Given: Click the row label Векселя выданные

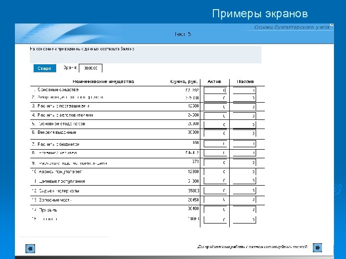Looking at the screenshot, I should pyautogui.click(x=57, y=132).
